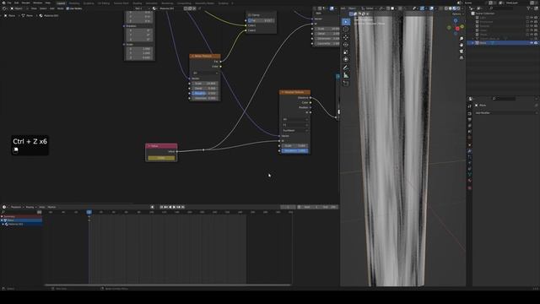Enable rendered viewport shading mode
This screenshot has width=540, height=304.
pyautogui.click(x=458, y=8)
